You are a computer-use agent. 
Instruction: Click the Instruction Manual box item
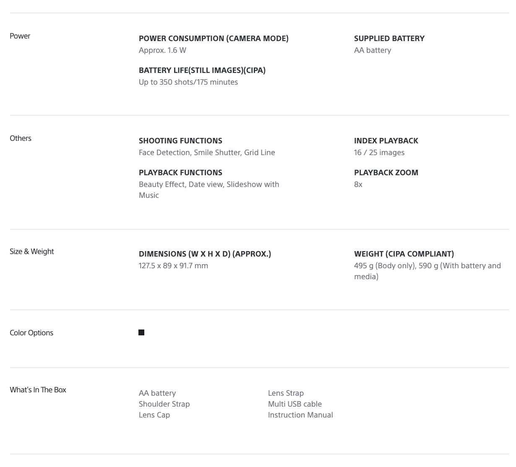300,415
